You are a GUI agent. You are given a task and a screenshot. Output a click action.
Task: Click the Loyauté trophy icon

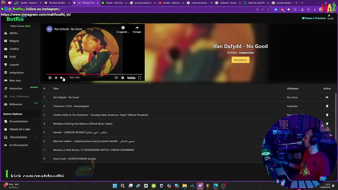6,65
